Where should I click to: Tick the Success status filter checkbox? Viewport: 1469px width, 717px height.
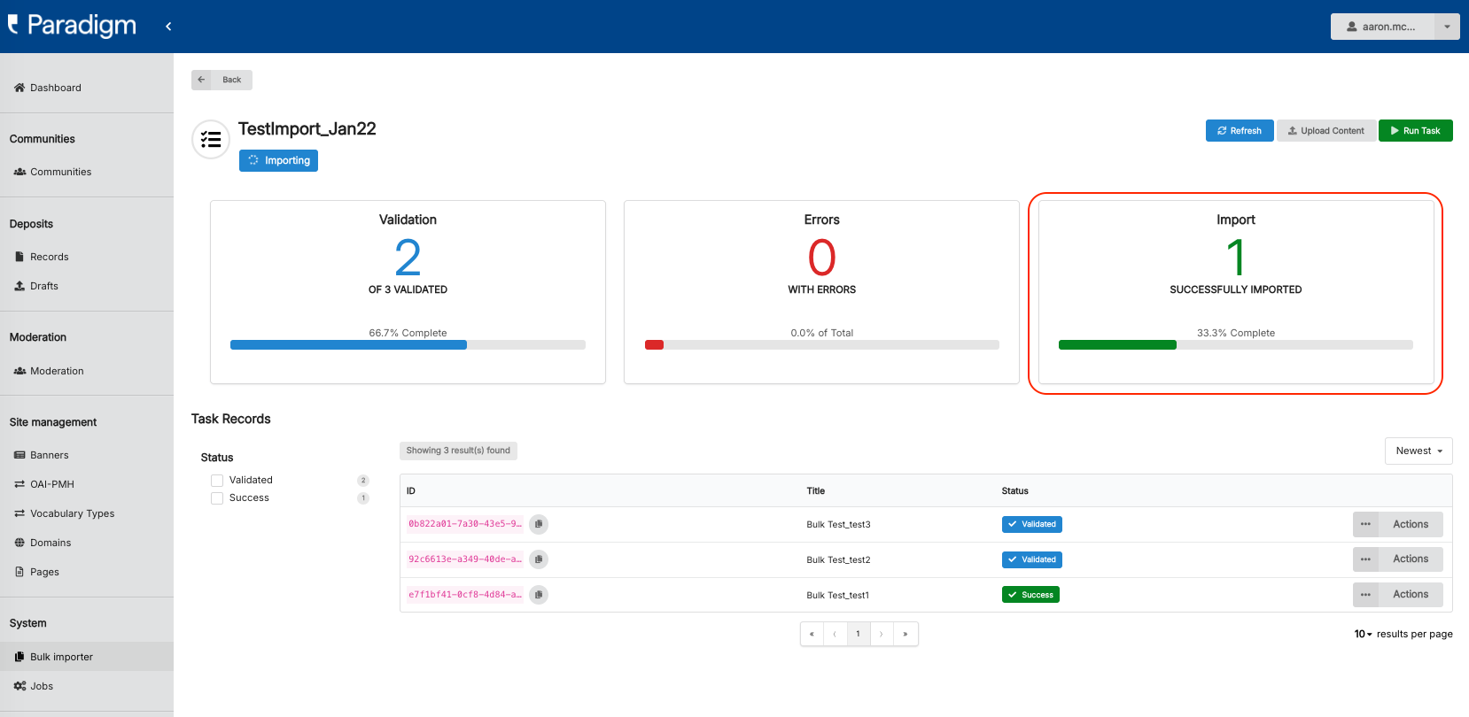[x=217, y=498]
